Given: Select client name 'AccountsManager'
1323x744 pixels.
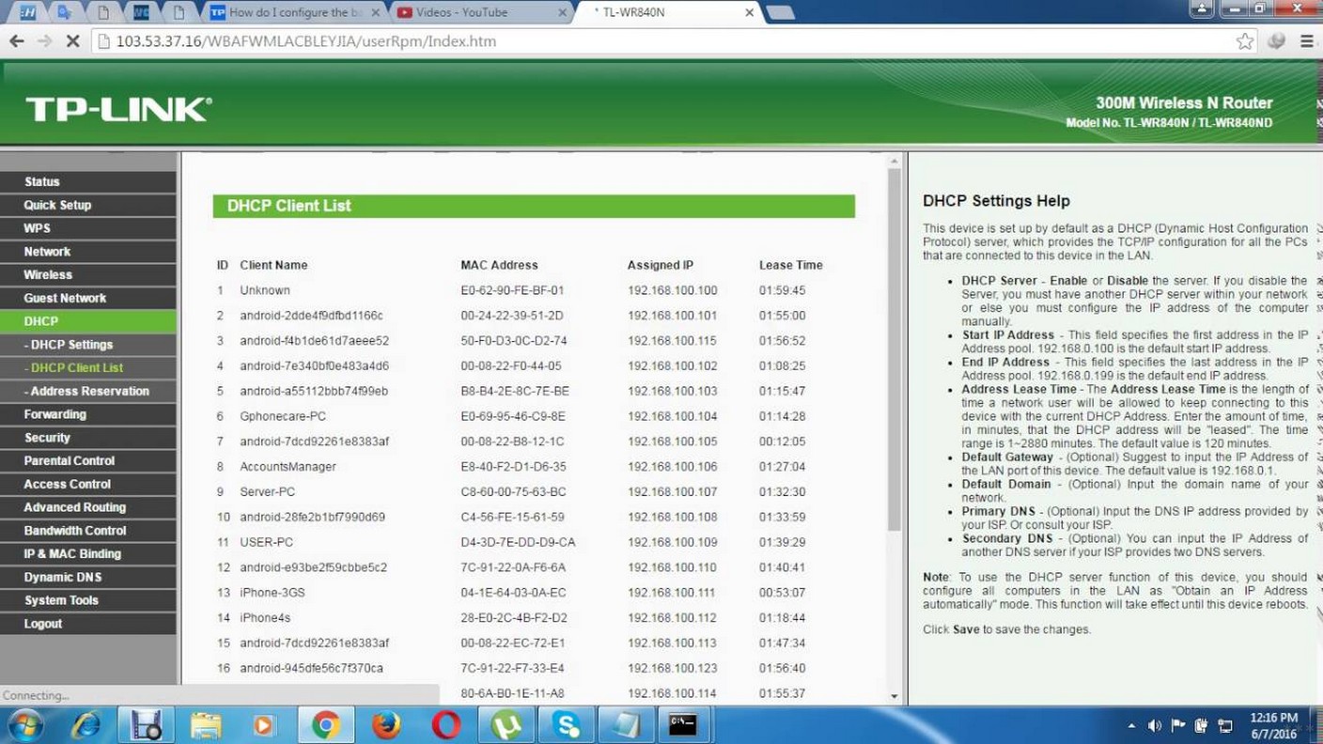Looking at the screenshot, I should pyautogui.click(x=288, y=467).
